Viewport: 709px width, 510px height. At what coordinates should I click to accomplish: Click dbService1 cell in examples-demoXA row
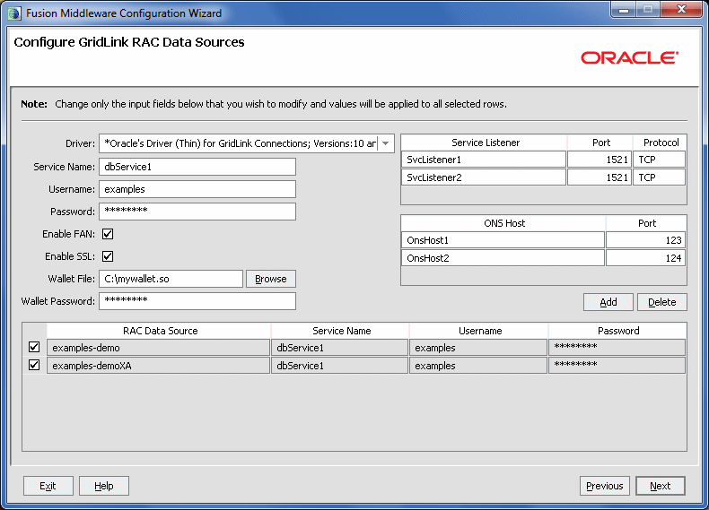click(x=339, y=366)
